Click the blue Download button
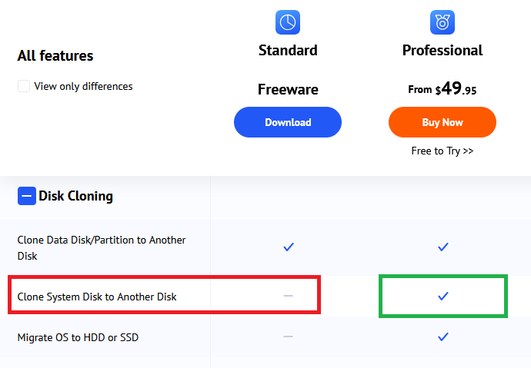The width and height of the screenshot is (531, 368). (x=288, y=122)
